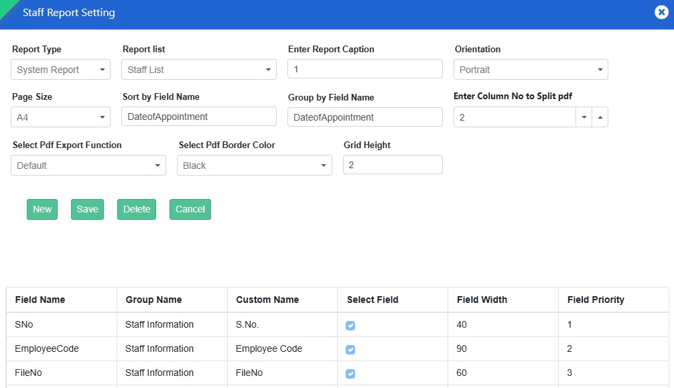Click the decrease arrow on Column No spinner
Image resolution: width=674 pixels, height=388 pixels.
[x=584, y=117]
